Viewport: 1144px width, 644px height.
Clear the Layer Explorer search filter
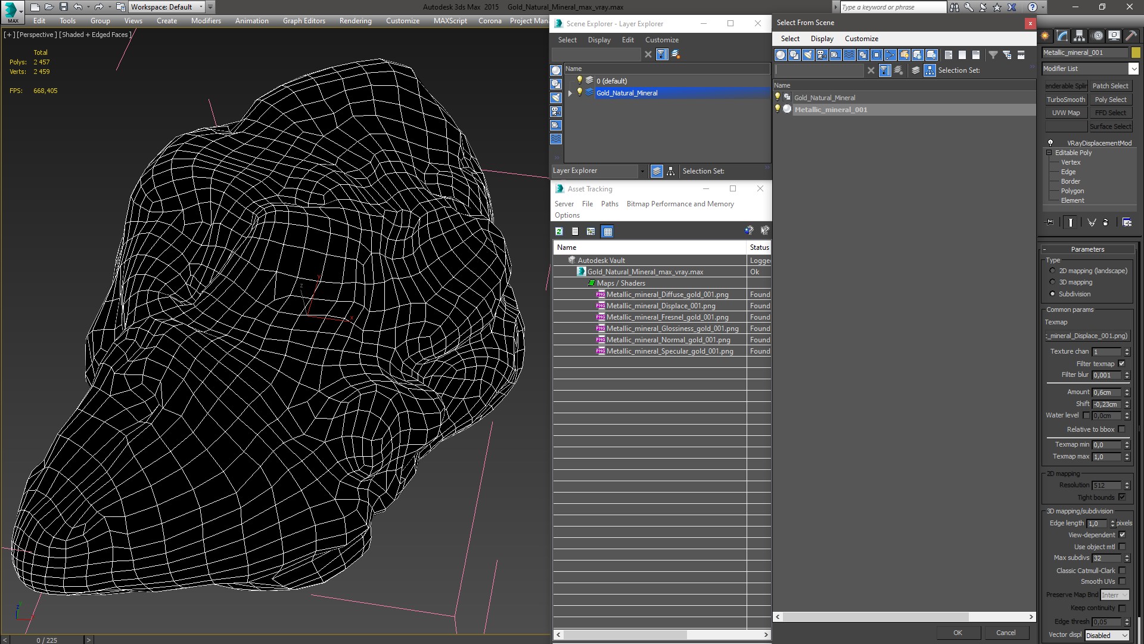coord(648,54)
